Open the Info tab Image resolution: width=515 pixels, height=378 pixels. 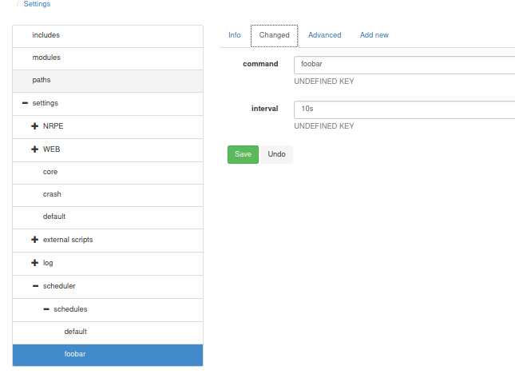[234, 35]
